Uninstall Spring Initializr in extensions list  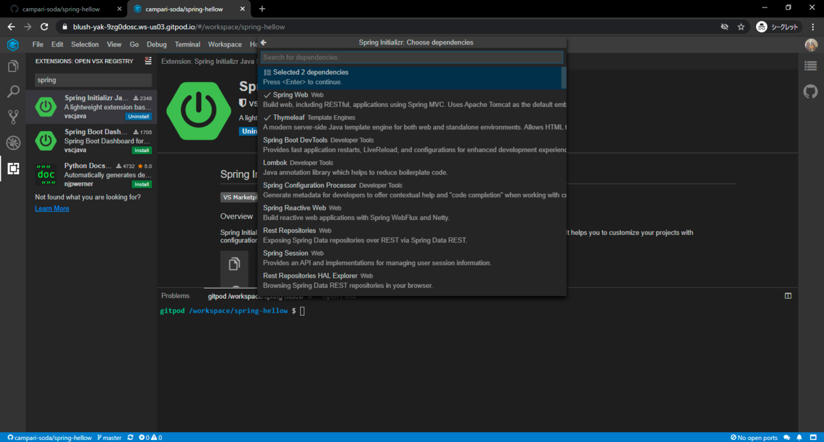(139, 116)
